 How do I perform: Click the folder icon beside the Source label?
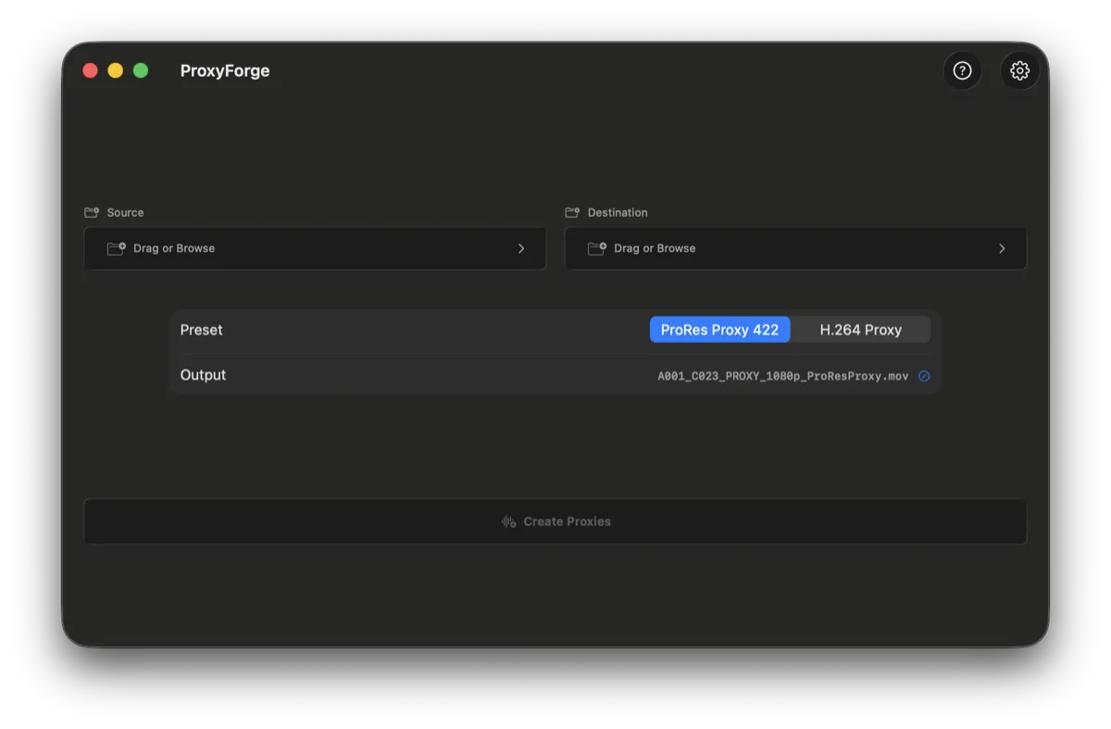(x=92, y=212)
